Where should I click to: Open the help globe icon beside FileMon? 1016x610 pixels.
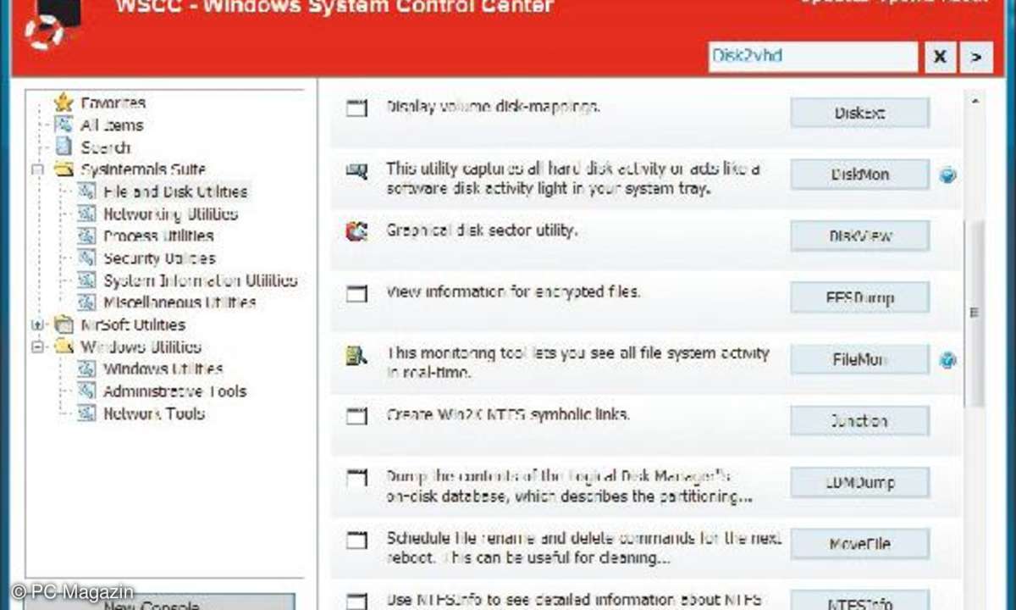click(x=948, y=360)
